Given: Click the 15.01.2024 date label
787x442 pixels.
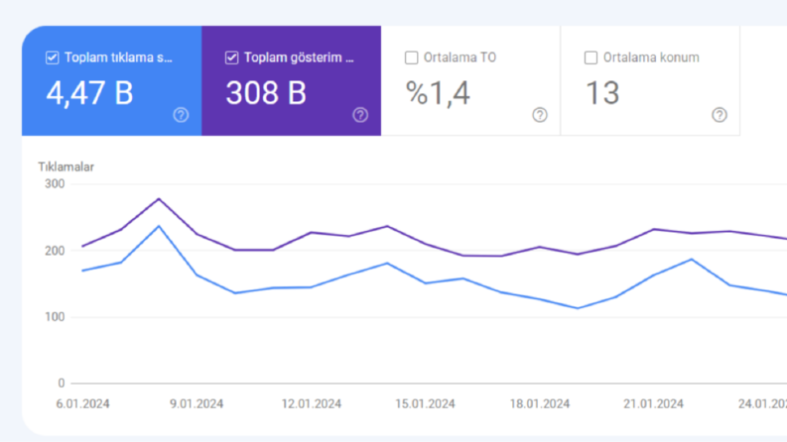Looking at the screenshot, I should (425, 404).
